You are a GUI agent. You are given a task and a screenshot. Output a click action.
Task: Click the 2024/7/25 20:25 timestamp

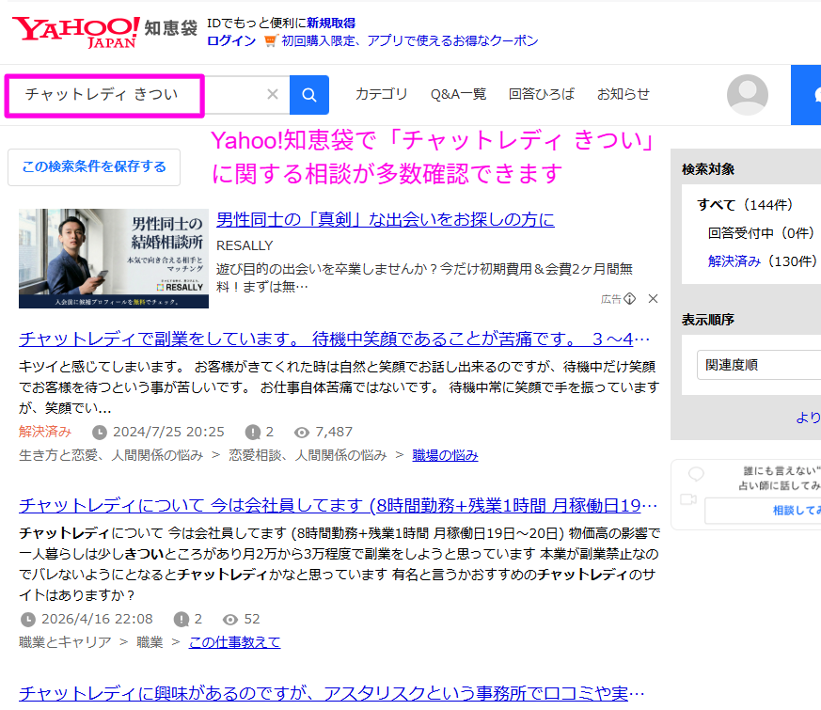click(x=168, y=432)
